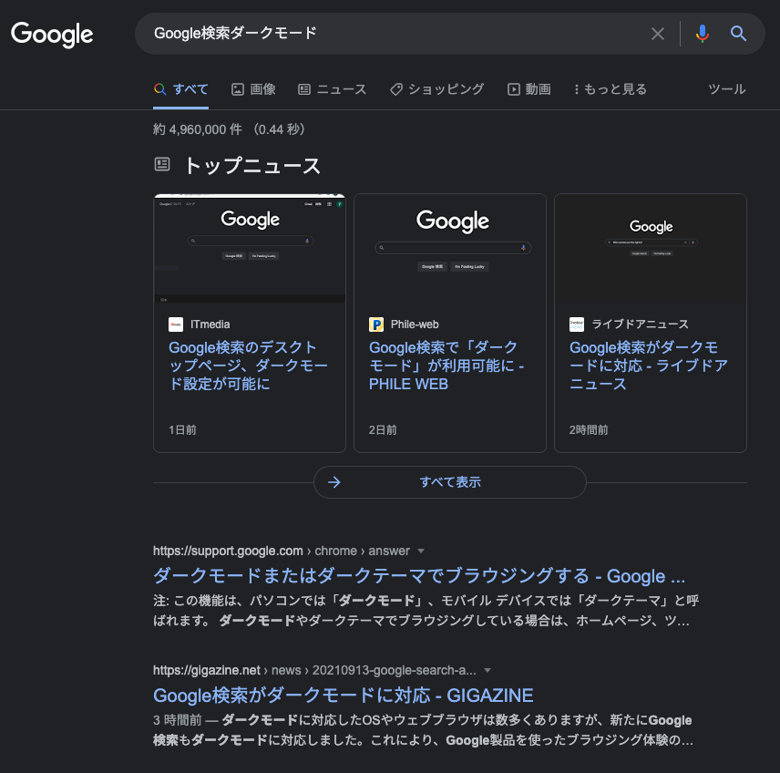Click the newspaper icon beside トップニュース
Image resolution: width=780 pixels, height=773 pixels.
[x=162, y=164]
